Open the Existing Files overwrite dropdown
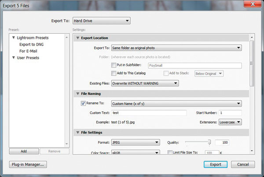264x177 pixels. 145,83
